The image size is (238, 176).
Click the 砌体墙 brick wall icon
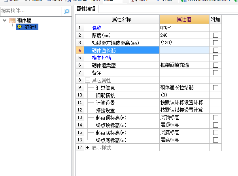[x=12, y=20]
